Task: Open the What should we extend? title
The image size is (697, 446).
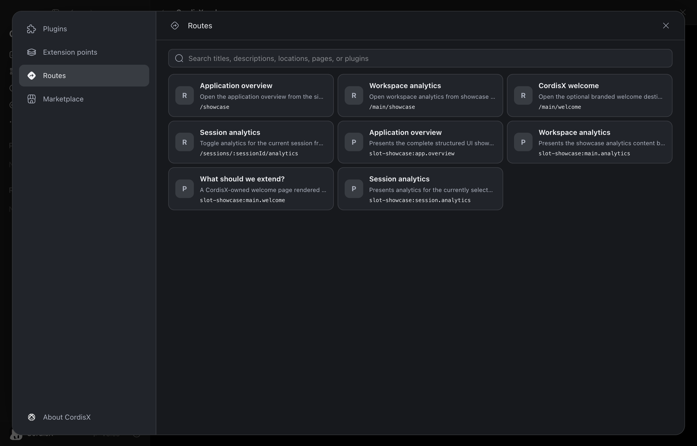Action: (242, 179)
